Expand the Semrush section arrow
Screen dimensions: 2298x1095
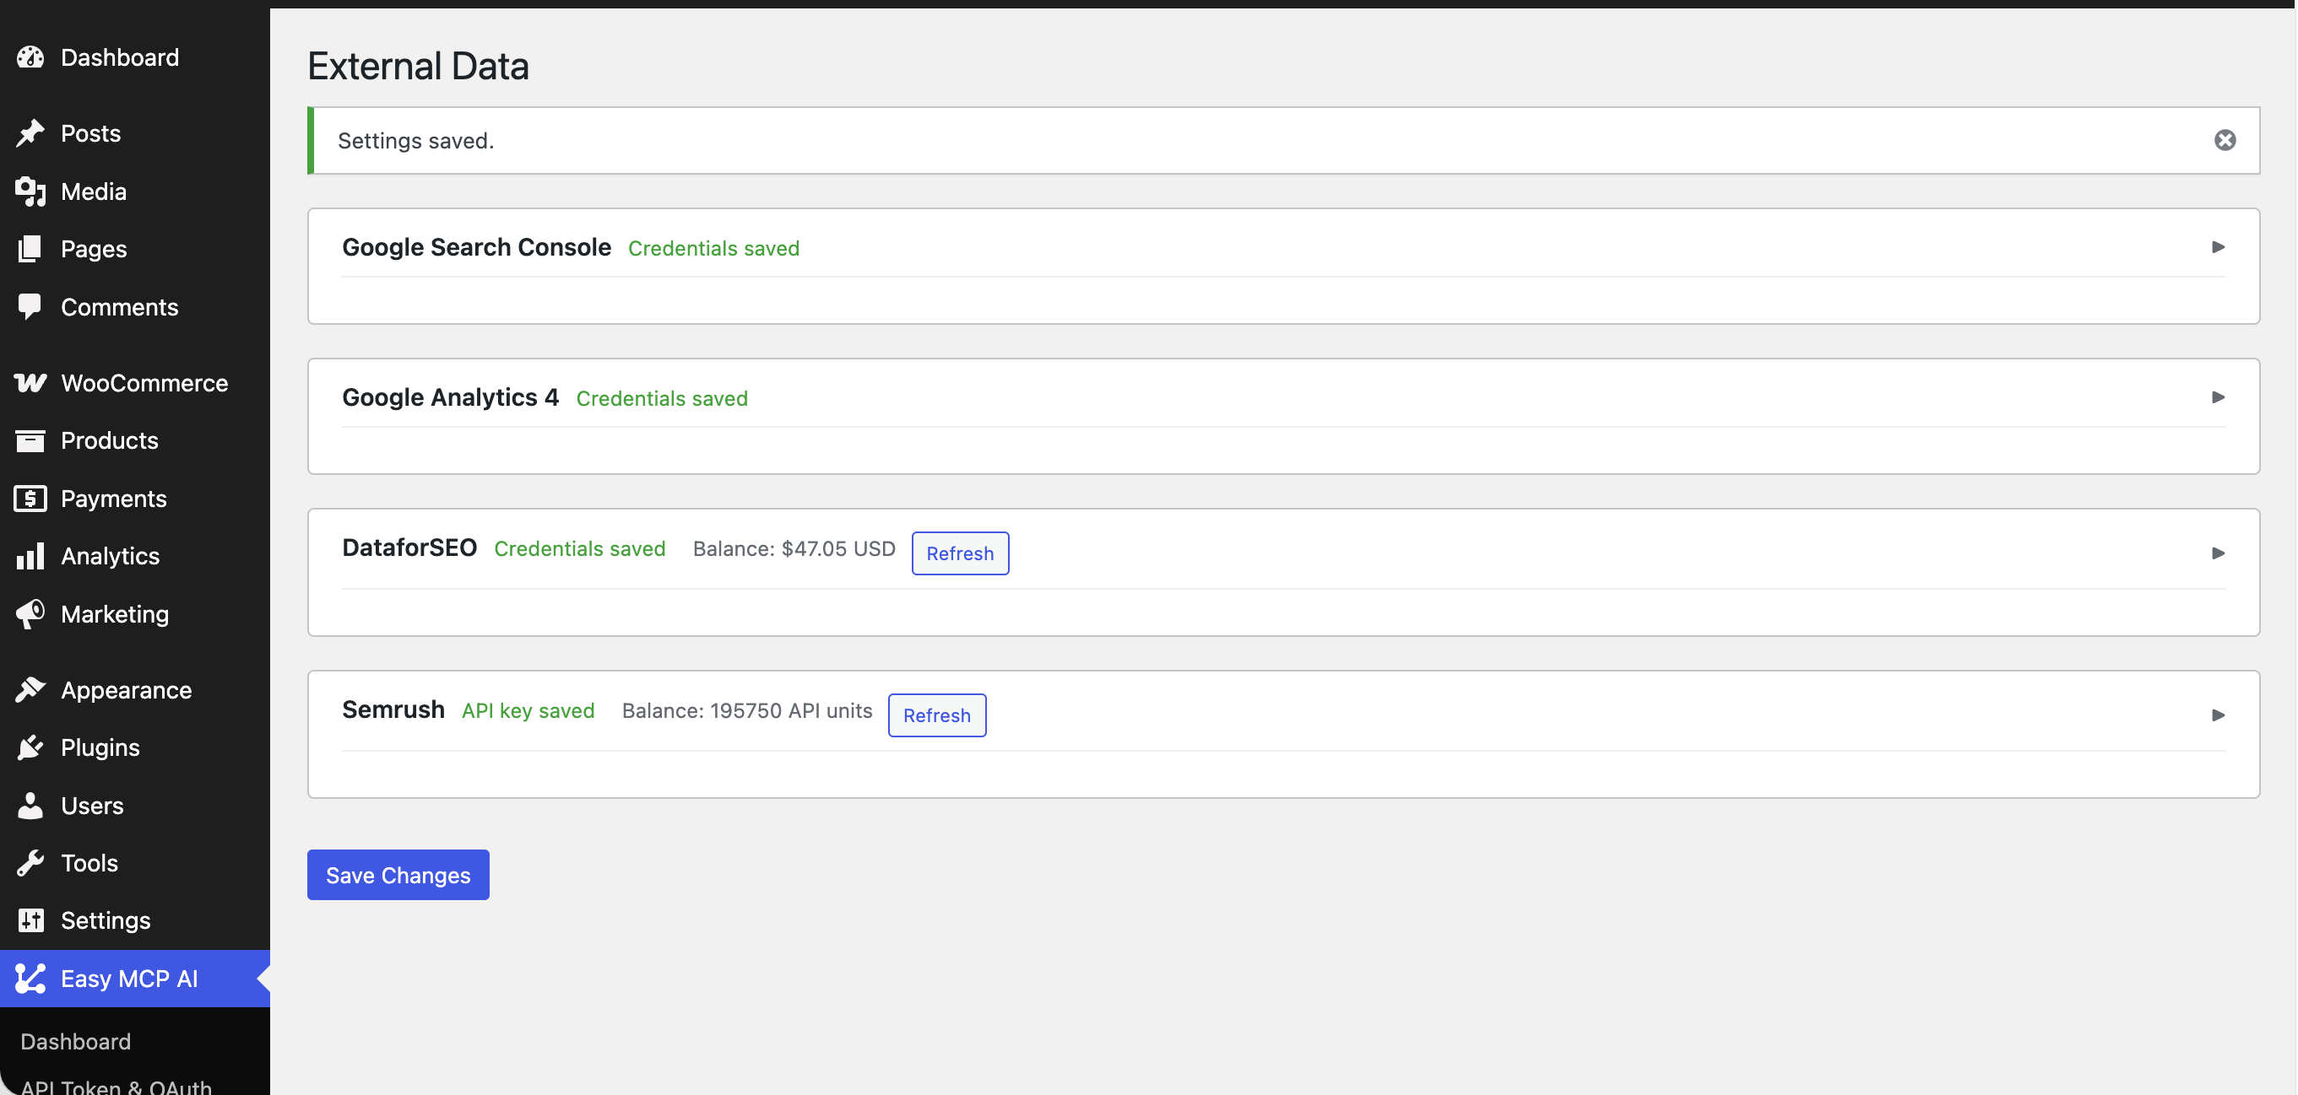point(2218,715)
